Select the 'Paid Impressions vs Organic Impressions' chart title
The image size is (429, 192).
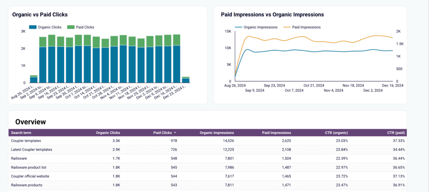272,15
